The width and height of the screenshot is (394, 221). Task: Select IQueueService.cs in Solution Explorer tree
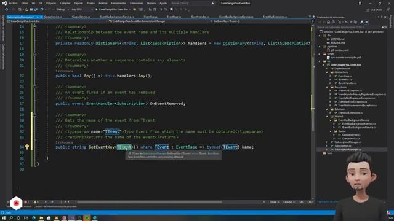pos(352,135)
